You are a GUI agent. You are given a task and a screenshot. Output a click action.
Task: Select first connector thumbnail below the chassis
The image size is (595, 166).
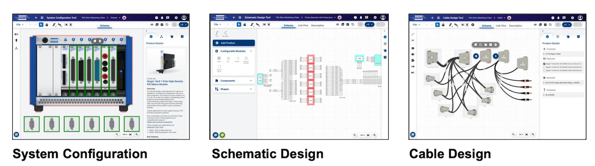point(31,123)
